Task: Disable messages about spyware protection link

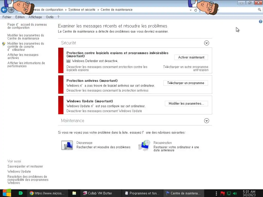Action: click(x=107, y=68)
